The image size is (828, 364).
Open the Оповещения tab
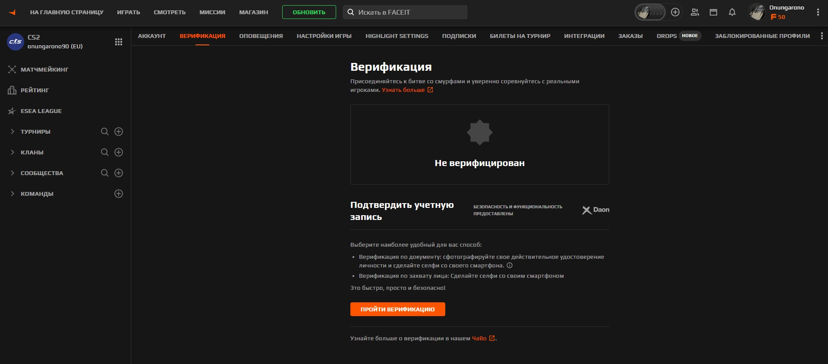coord(261,36)
